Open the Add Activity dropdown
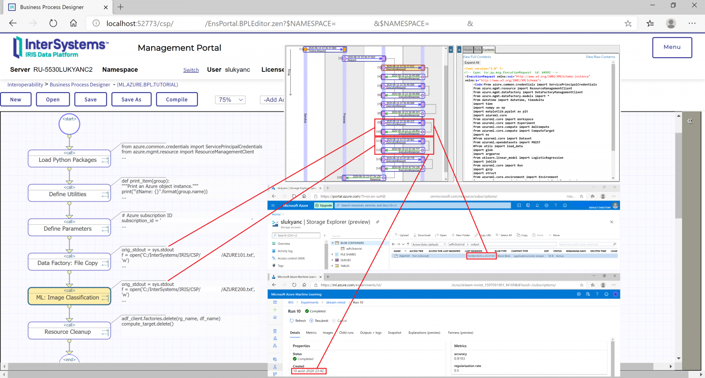The height and width of the screenshot is (378, 705). coord(272,100)
